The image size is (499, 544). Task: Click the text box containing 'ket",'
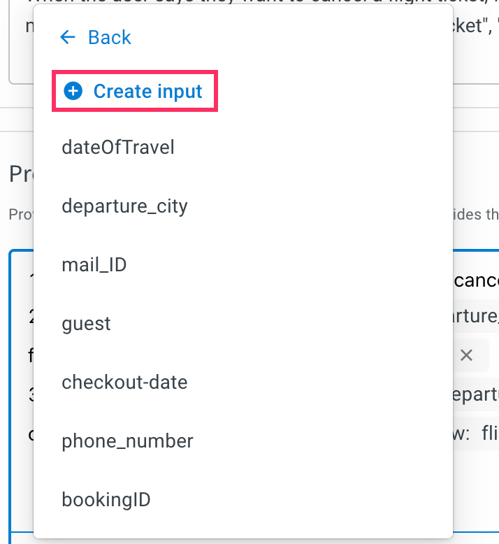[x=475, y=42]
